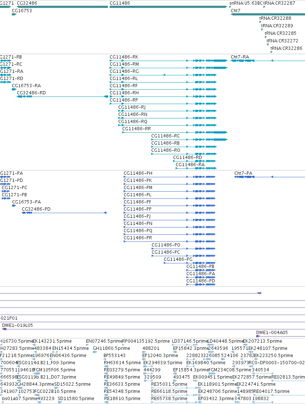Click the CG11486-PR protein label
305x404 pixels.
pyautogui.click(x=138, y=238)
